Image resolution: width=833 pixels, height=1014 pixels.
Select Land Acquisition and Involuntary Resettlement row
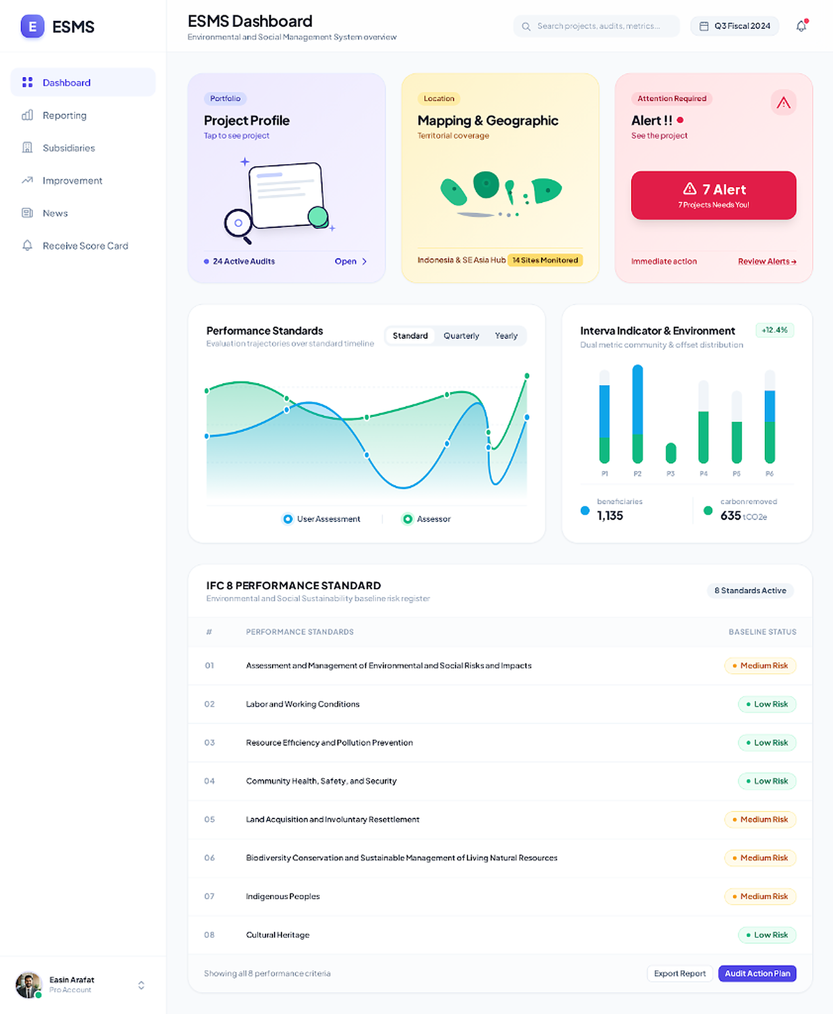[x=500, y=820]
